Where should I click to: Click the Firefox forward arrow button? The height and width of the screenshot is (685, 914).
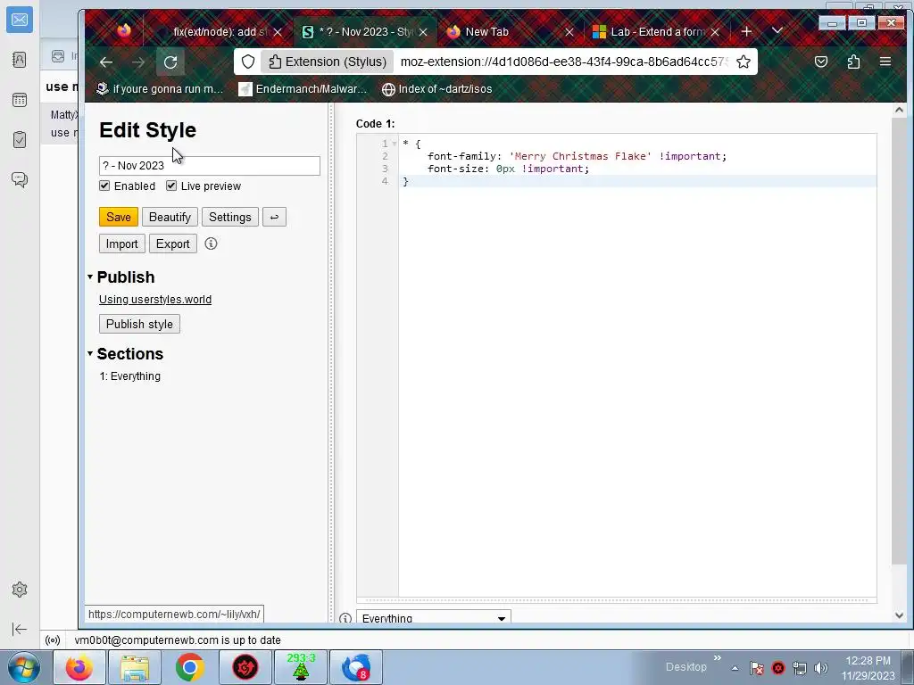pyautogui.click(x=138, y=62)
